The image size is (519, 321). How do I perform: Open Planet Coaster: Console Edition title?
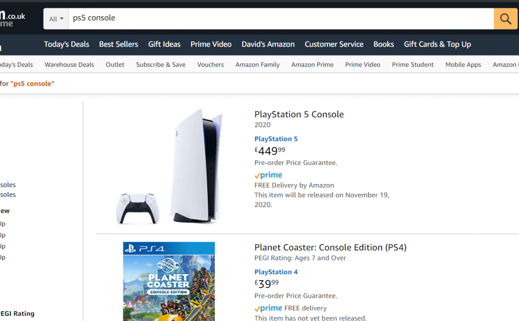330,247
